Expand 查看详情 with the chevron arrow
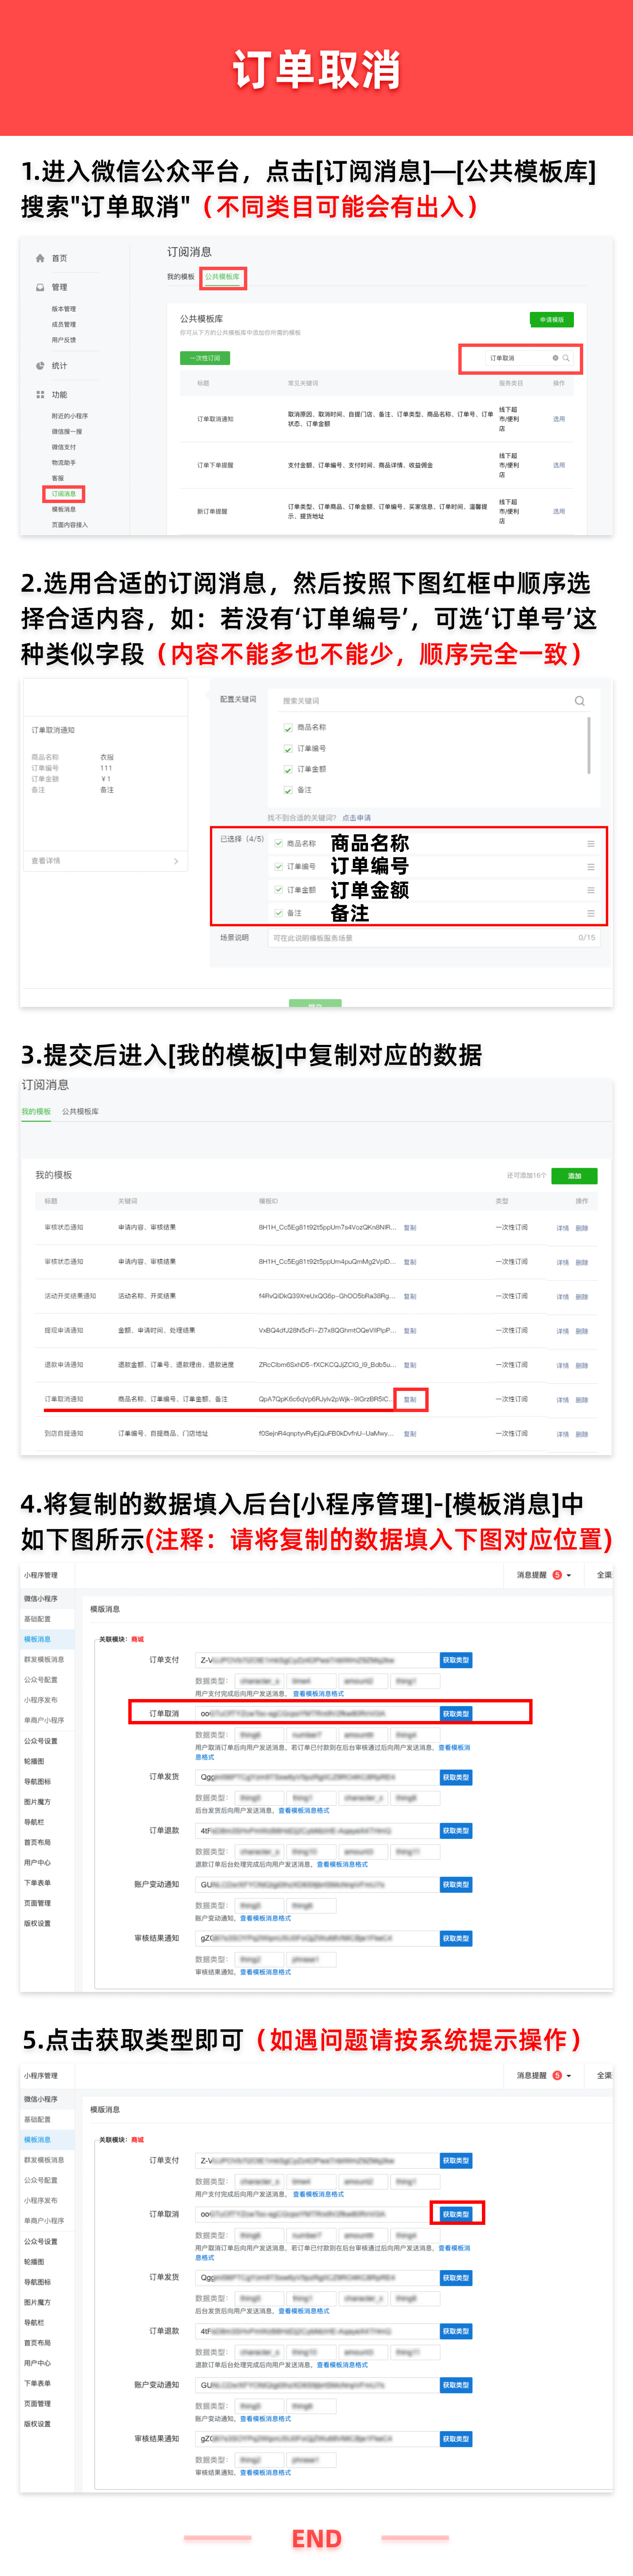The width and height of the screenshot is (633, 2576). [x=176, y=861]
